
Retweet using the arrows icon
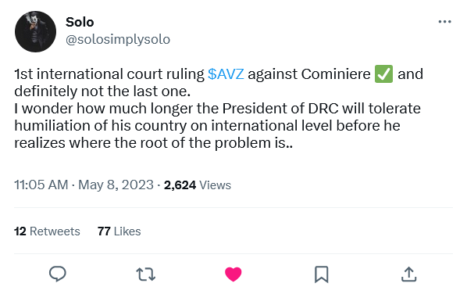(x=145, y=274)
